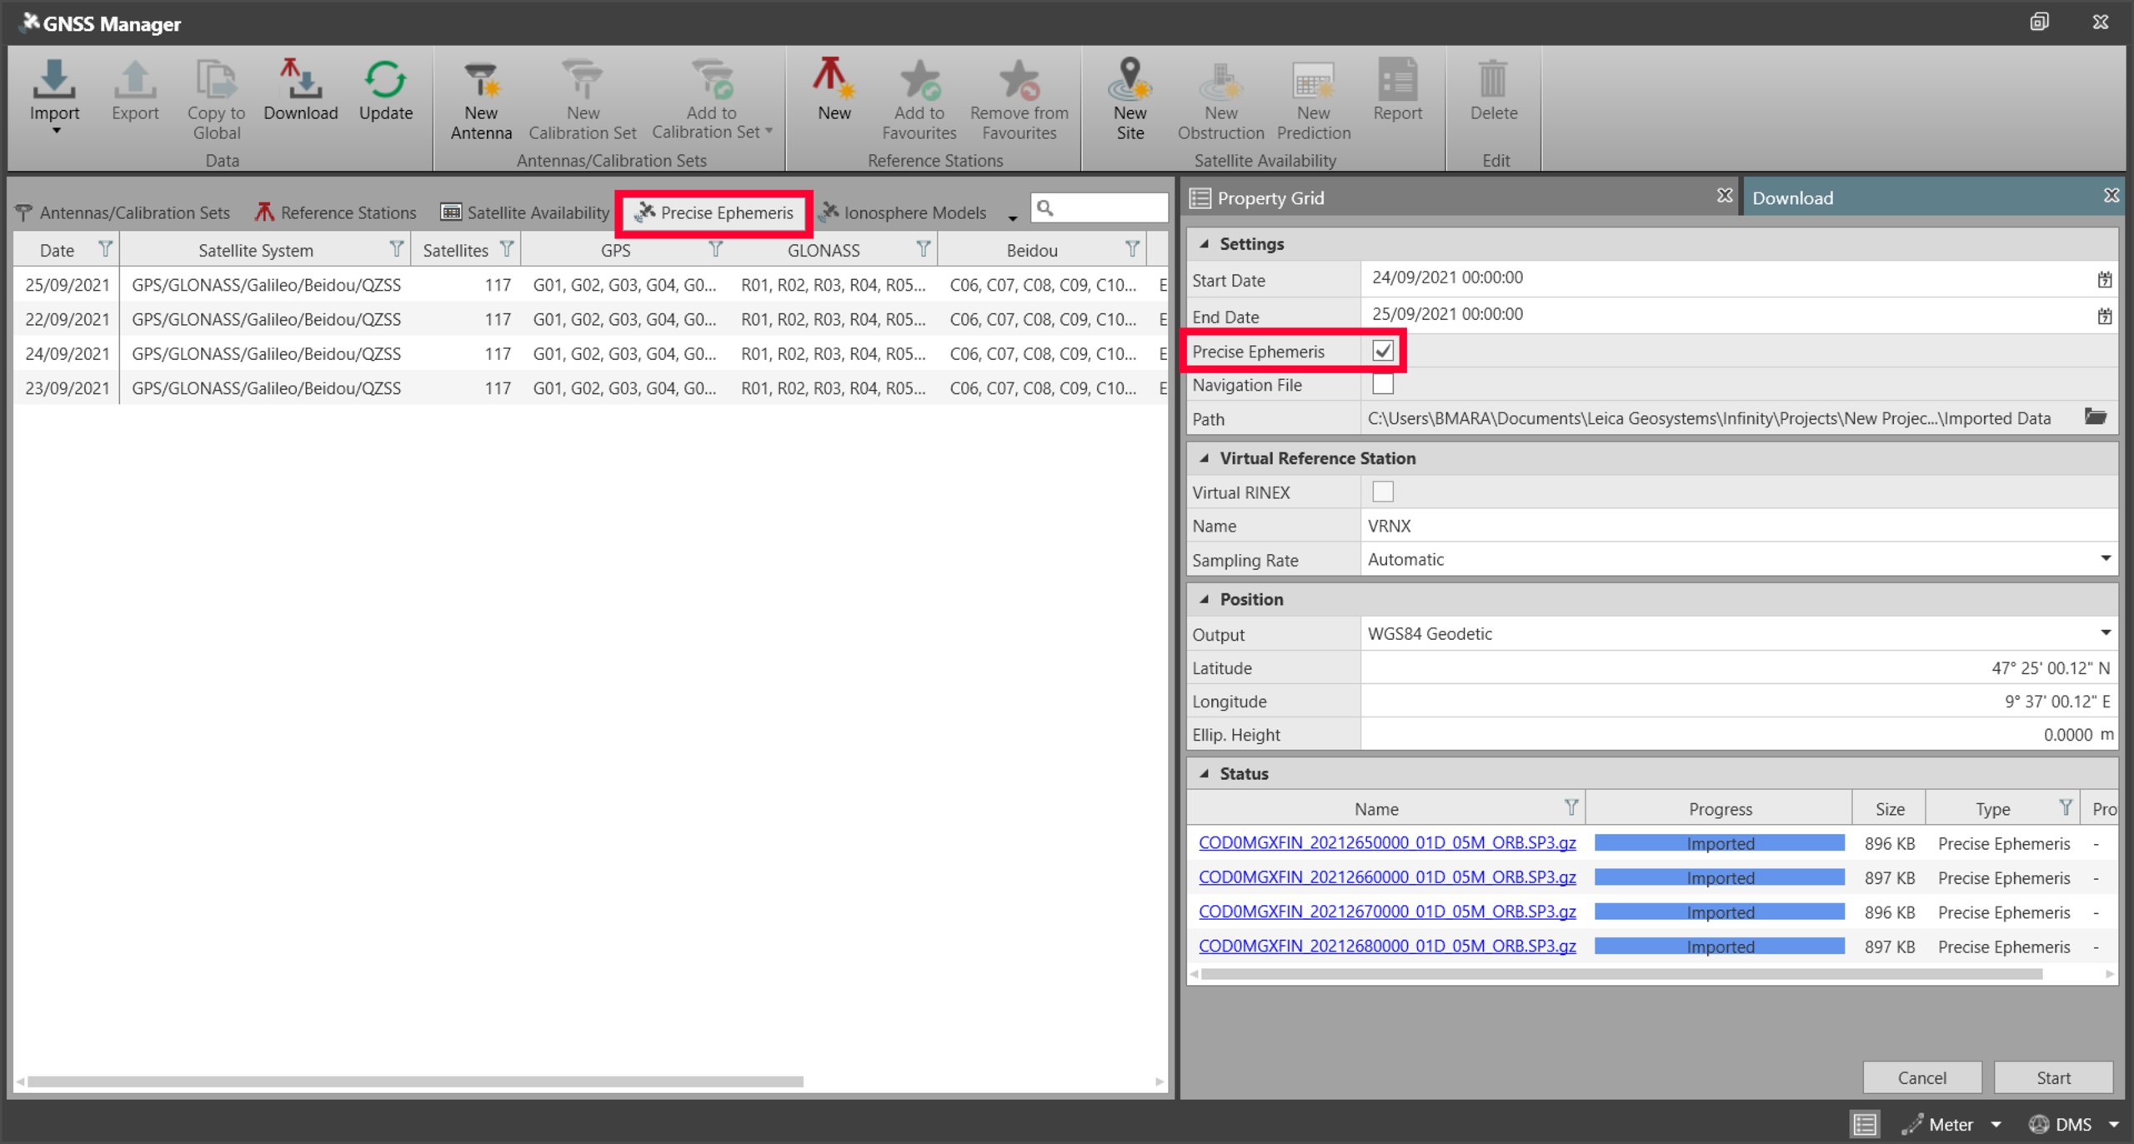
Task: Create a New Antenna
Action: coord(481,99)
